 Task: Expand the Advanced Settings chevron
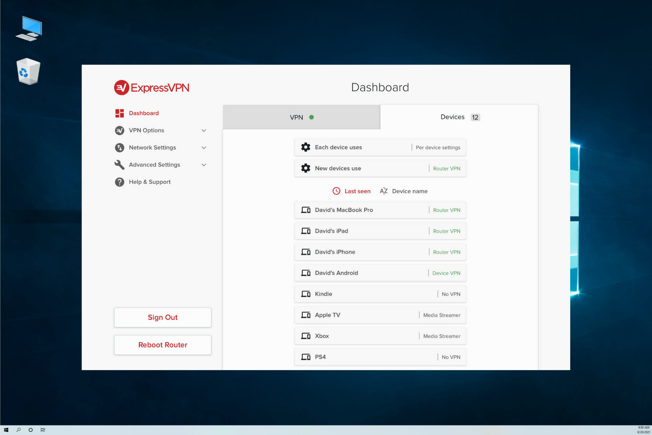pos(204,165)
